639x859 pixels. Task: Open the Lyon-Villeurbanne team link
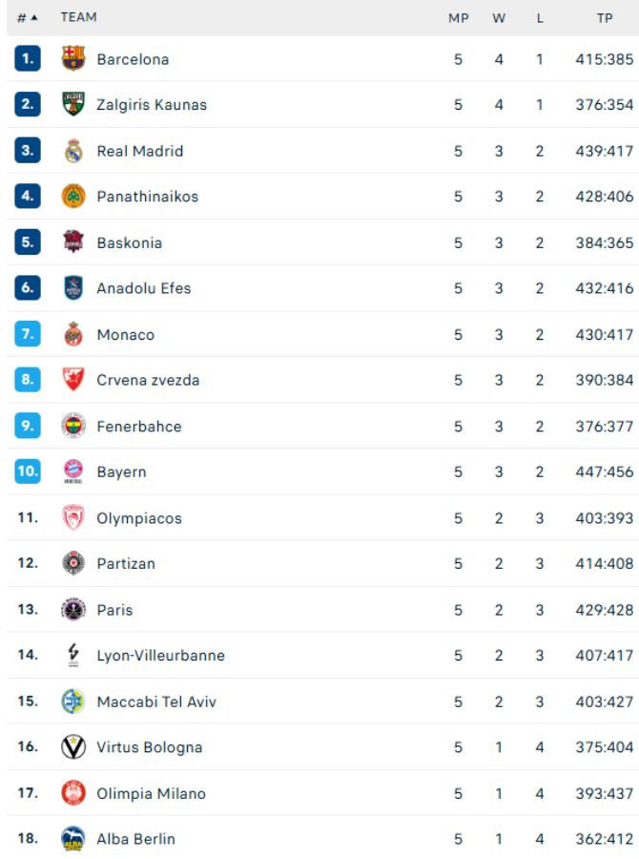coord(160,656)
